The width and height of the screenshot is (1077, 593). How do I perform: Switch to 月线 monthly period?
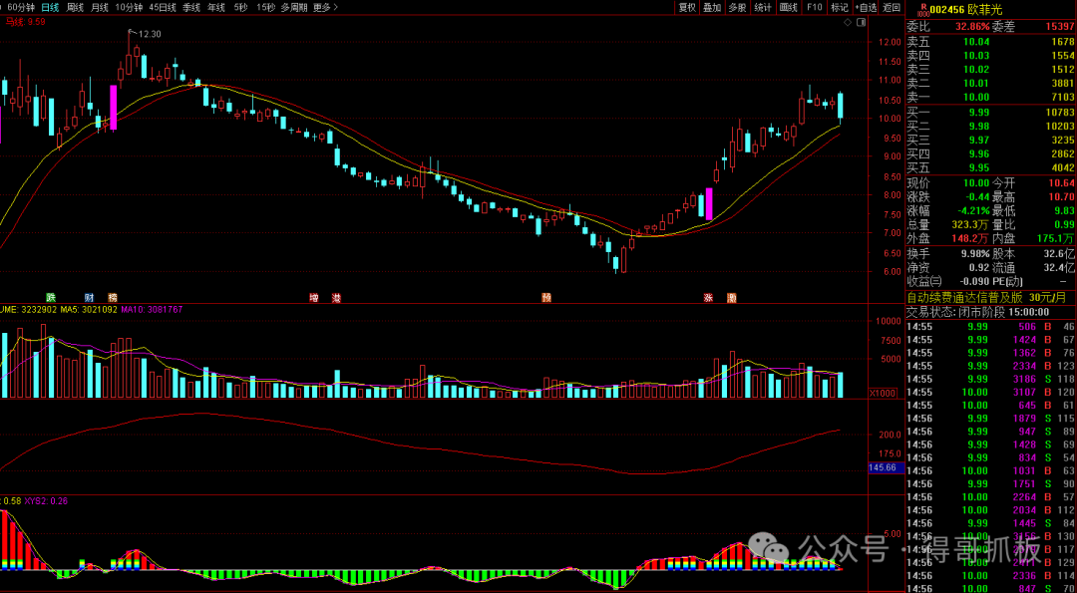tap(100, 8)
